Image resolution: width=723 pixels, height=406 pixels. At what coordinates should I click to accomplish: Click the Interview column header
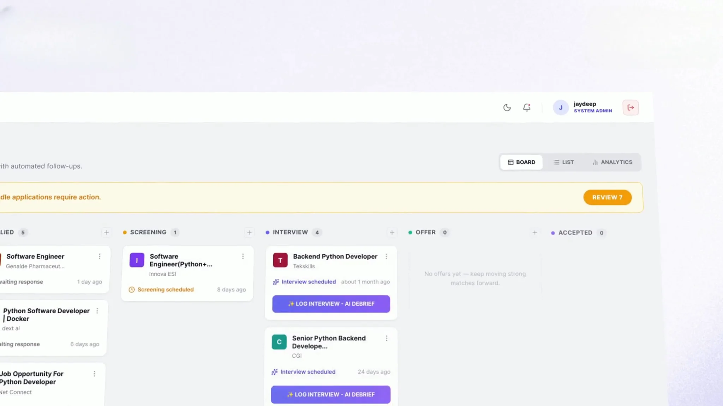(290, 232)
